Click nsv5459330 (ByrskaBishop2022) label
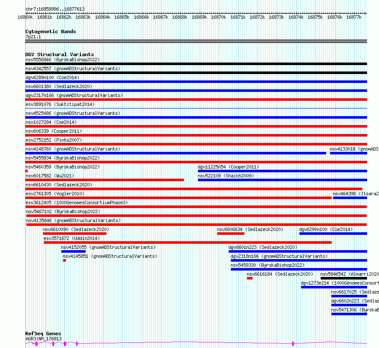This screenshot has height=348, width=379. (267, 265)
